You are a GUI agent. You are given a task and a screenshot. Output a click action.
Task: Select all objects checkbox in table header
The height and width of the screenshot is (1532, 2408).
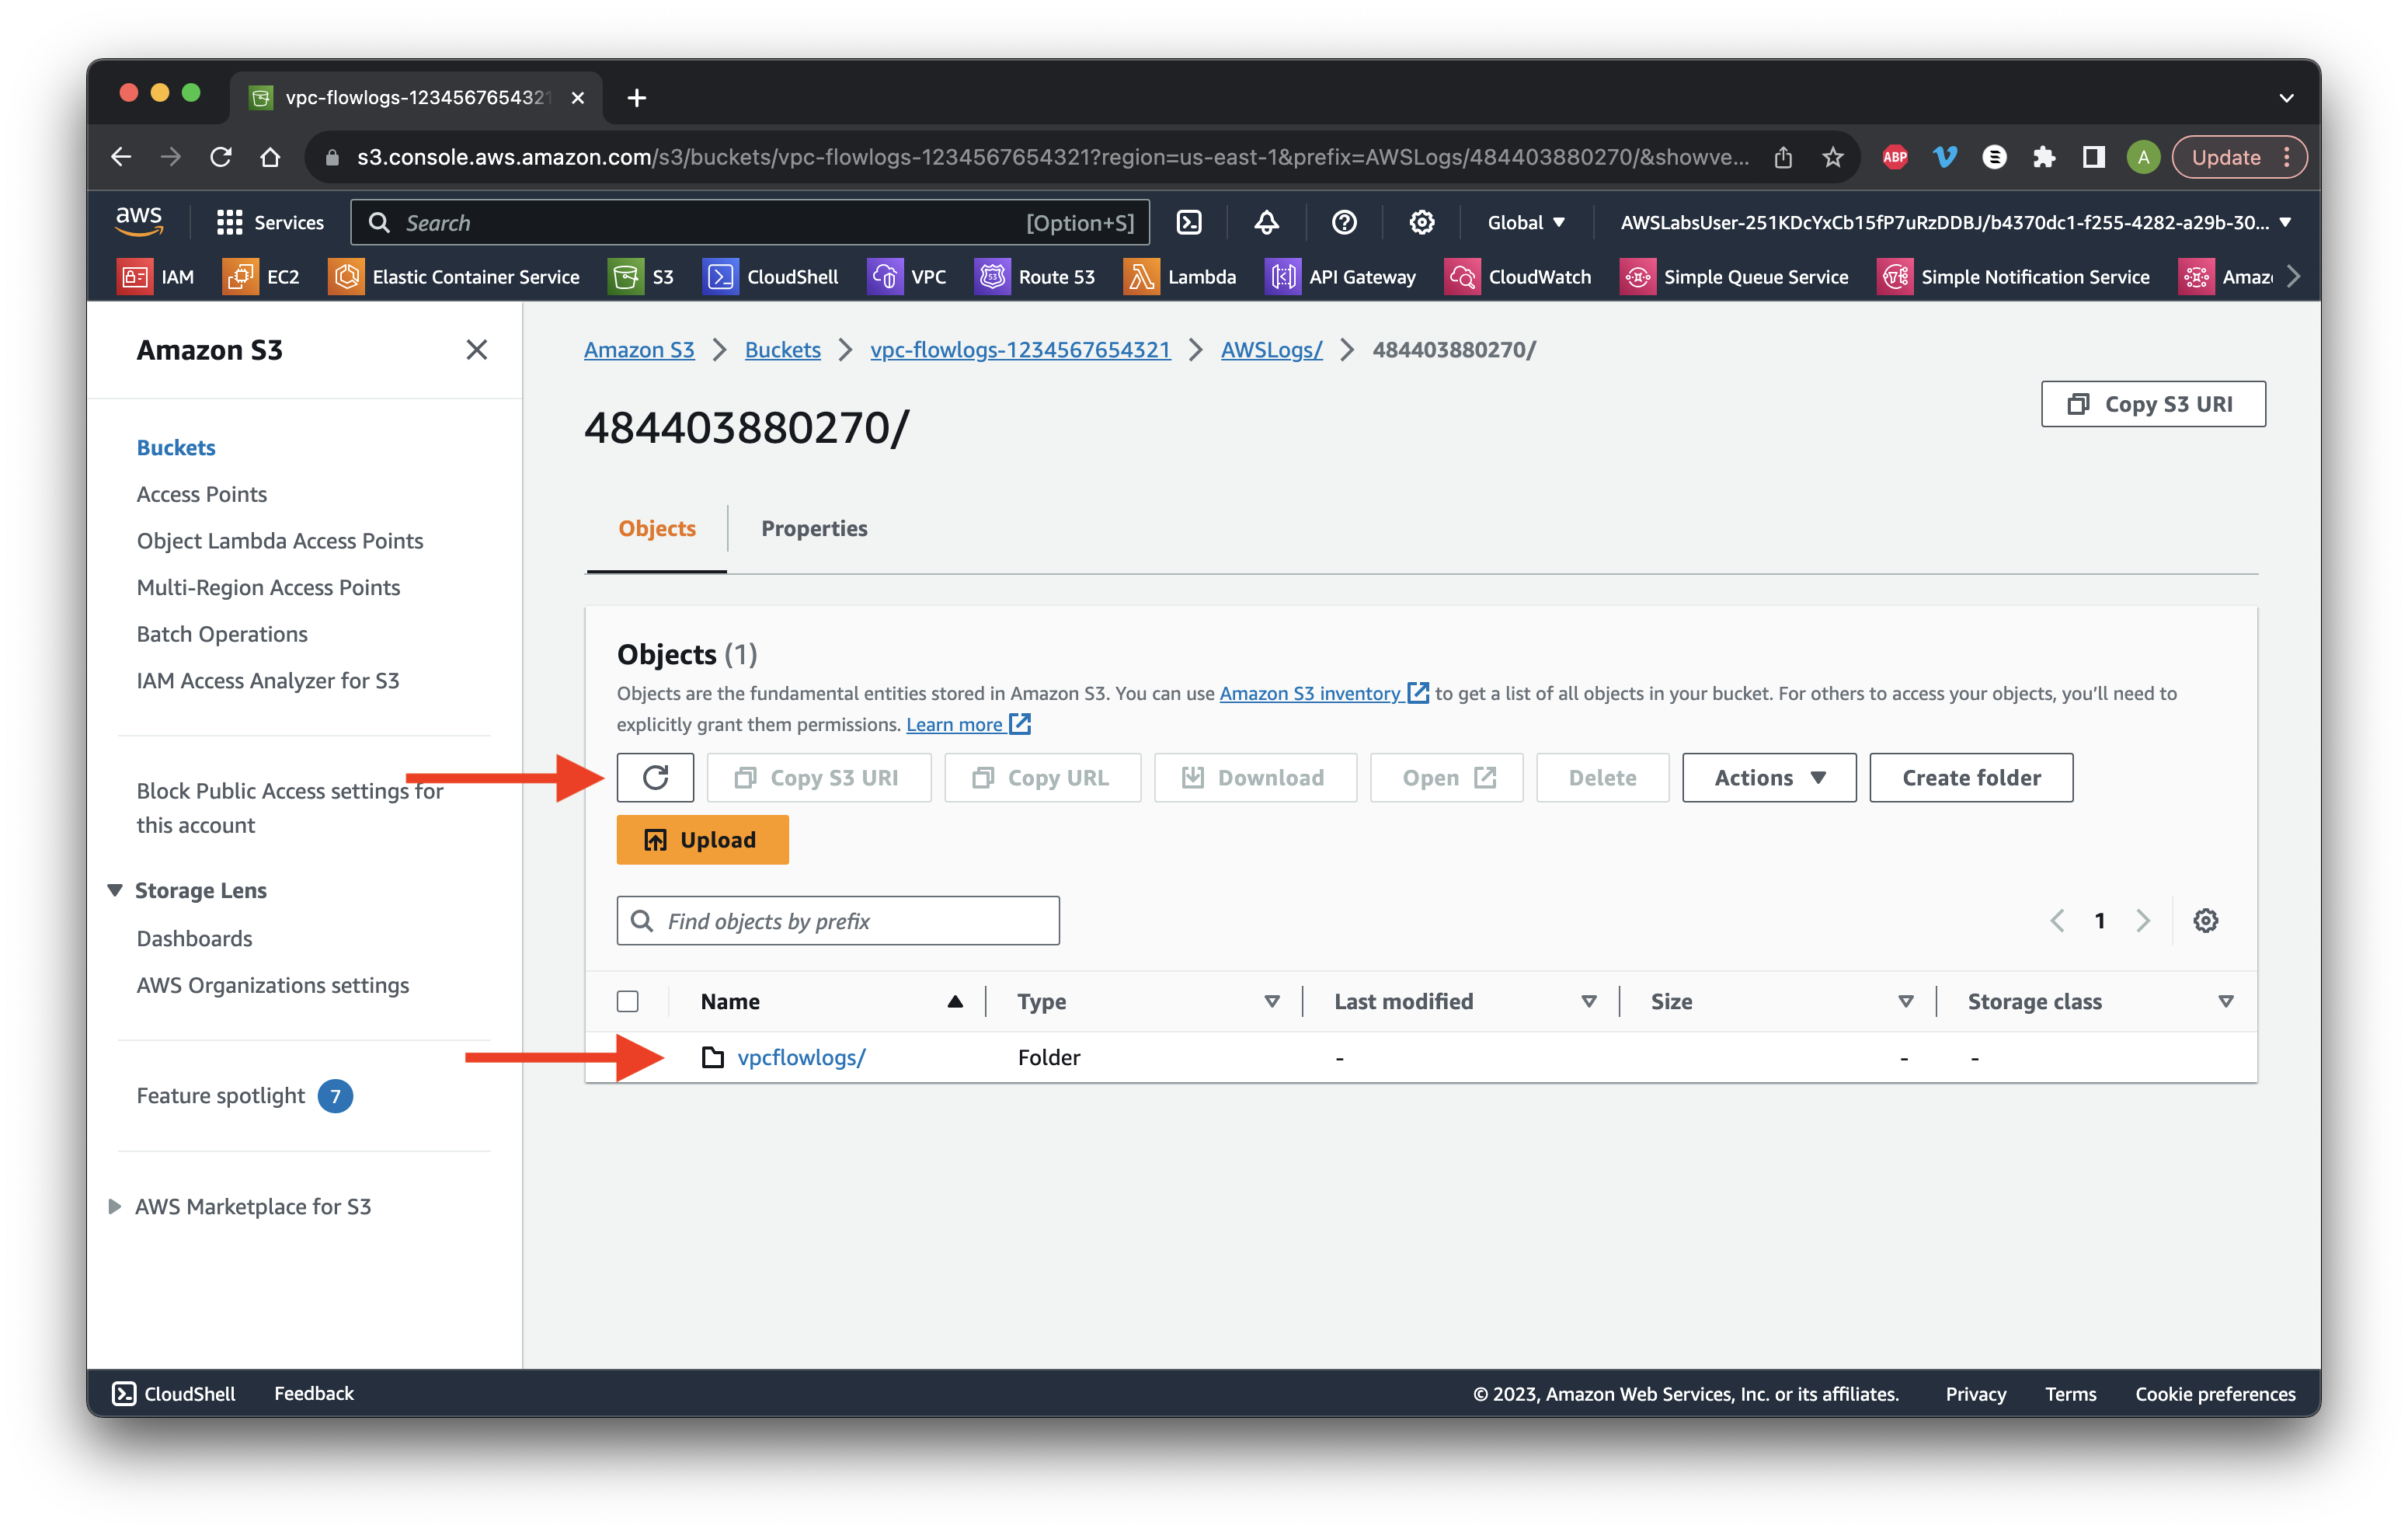628,1001
